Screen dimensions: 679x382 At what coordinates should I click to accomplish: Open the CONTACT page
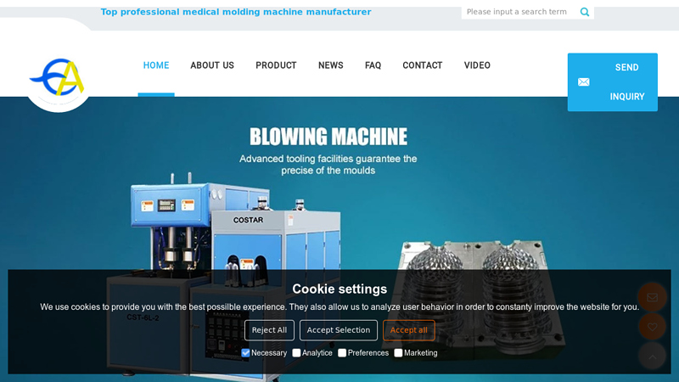422,65
